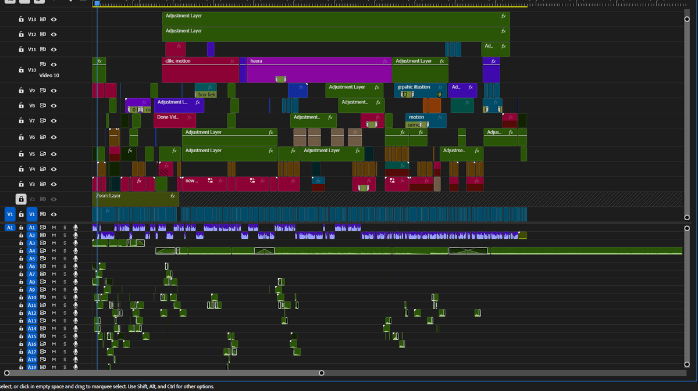Viewport: 698px width, 391px height.
Task: Toggle sync lock for track V11
Action: (x=43, y=49)
